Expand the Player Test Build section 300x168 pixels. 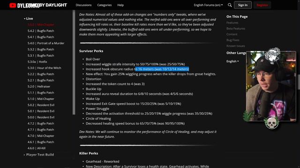[38, 154]
